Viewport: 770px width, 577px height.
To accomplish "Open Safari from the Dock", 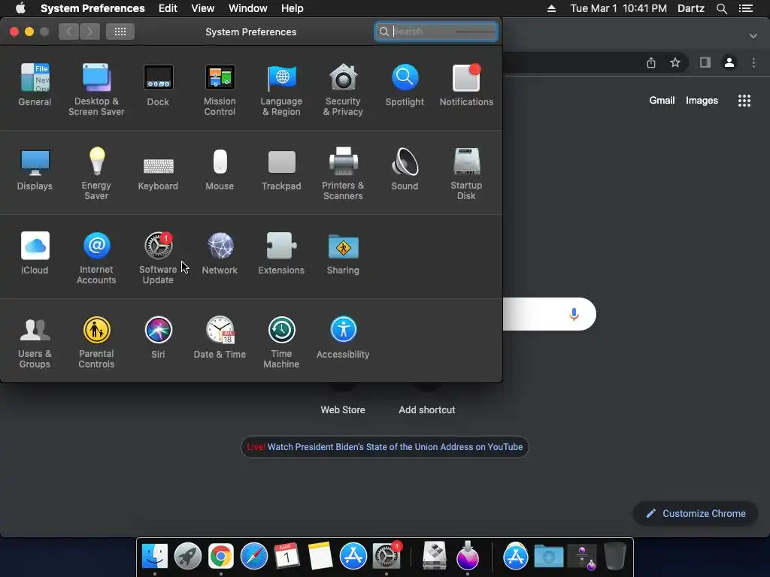I will point(254,557).
